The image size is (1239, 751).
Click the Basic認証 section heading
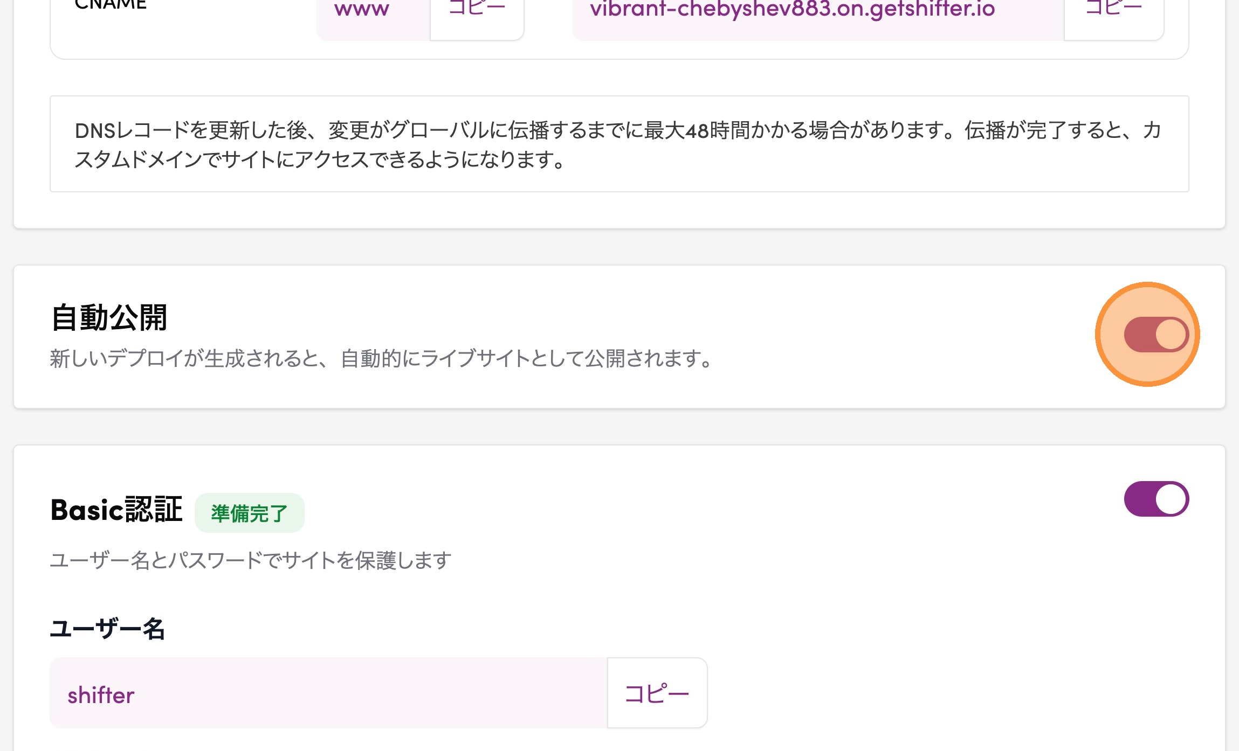(116, 510)
